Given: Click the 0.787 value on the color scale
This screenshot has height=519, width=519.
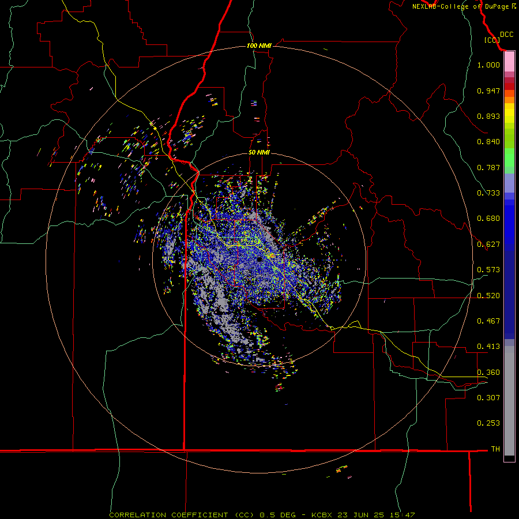Looking at the screenshot, I should (x=488, y=167).
